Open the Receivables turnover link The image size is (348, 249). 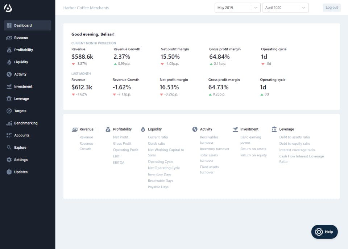pyautogui.click(x=209, y=140)
